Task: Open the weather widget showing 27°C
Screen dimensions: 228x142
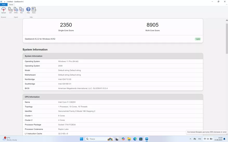Action: point(10,139)
